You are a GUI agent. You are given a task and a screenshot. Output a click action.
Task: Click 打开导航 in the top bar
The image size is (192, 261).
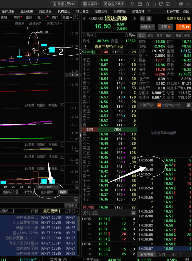pos(173,11)
